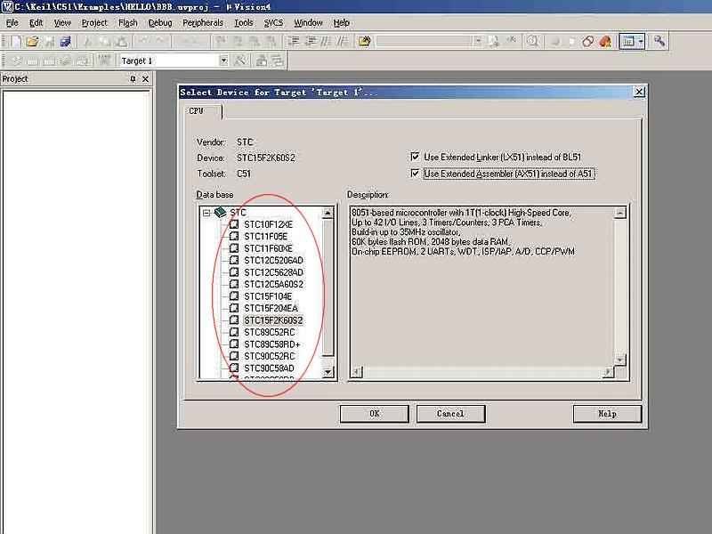
Task: Uncomment the selection toolbar icon
Action: click(343, 42)
